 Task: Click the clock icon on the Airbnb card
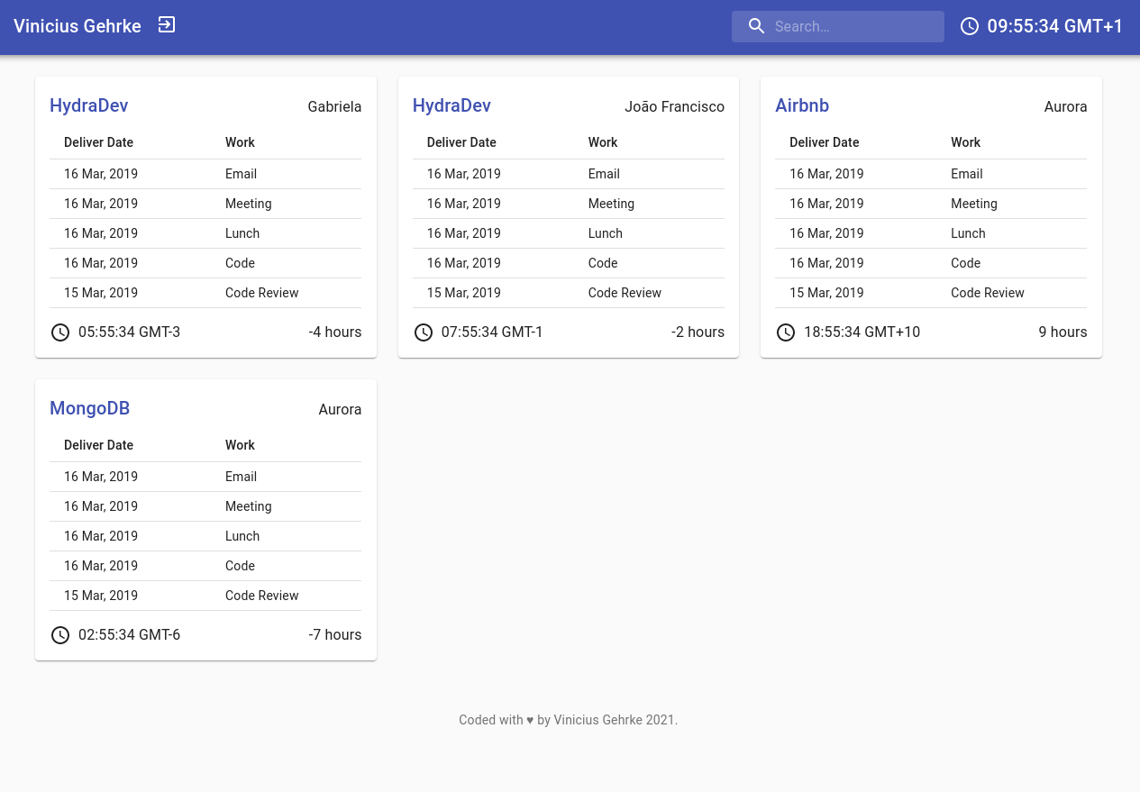[x=786, y=332]
